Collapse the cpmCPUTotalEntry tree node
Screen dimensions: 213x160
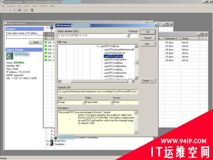[x=98, y=46]
